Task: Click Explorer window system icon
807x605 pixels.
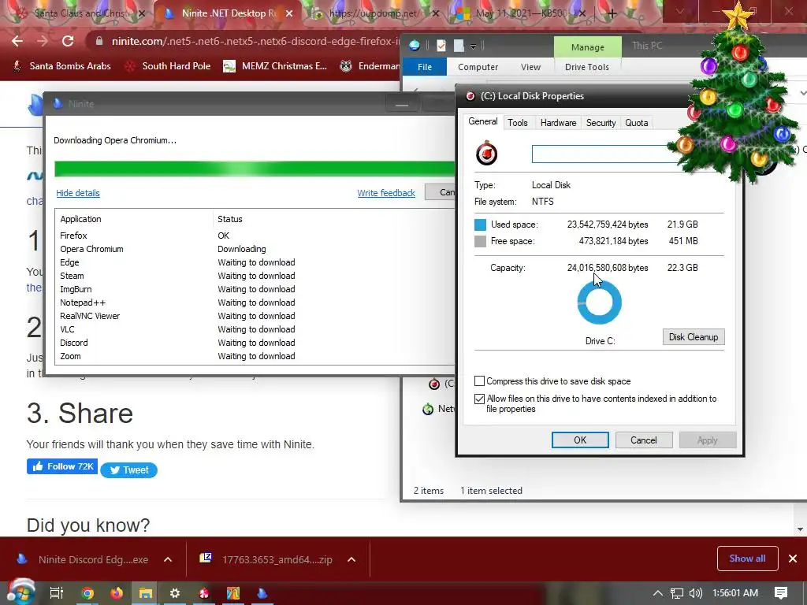Action: (x=415, y=46)
